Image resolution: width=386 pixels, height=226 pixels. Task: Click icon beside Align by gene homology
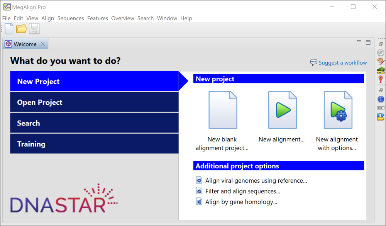[199, 201]
